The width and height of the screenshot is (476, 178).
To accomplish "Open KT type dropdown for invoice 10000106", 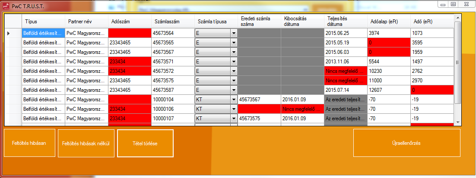I will click(x=234, y=109).
